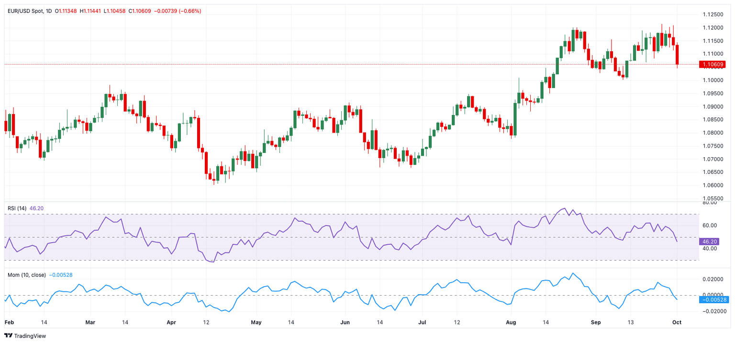
Task: Click the 1.07000 price axis label
Action: (x=712, y=159)
